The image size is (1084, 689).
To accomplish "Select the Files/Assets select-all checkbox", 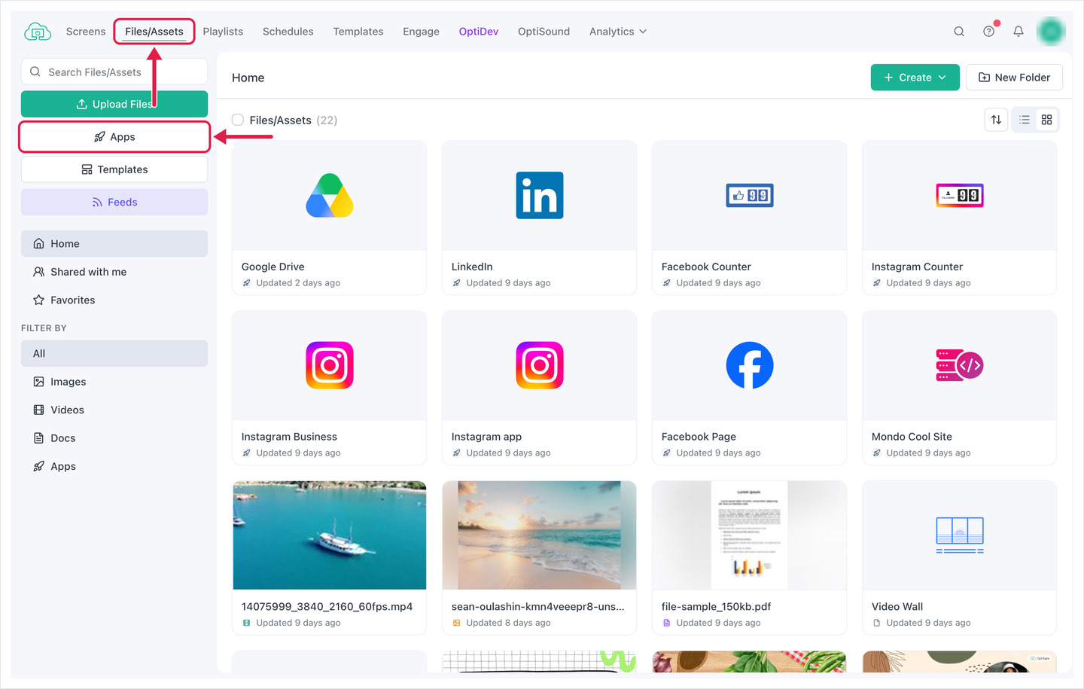I will point(238,120).
